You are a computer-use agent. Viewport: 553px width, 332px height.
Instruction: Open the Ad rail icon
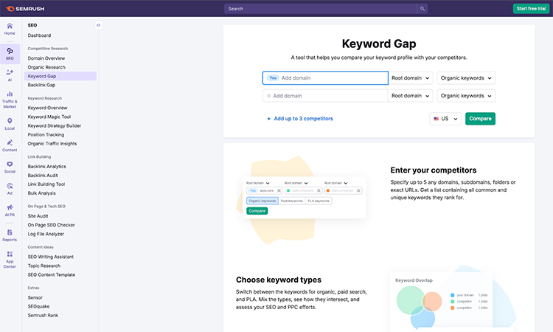pos(10,189)
